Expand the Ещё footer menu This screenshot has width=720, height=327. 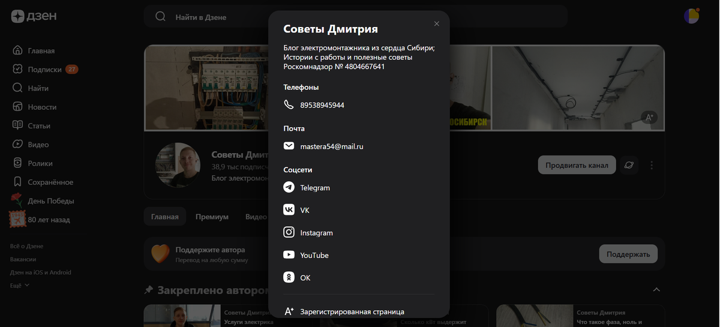(20, 286)
